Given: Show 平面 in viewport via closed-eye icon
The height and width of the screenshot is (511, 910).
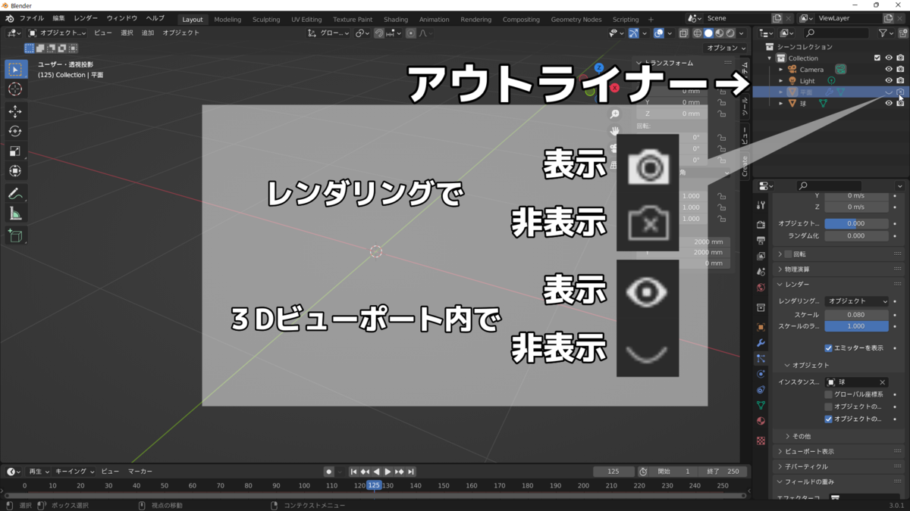Looking at the screenshot, I should click(889, 92).
